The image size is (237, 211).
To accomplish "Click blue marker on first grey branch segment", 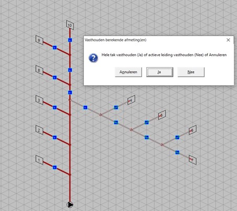I will pyautogui.click(x=85, y=108).
